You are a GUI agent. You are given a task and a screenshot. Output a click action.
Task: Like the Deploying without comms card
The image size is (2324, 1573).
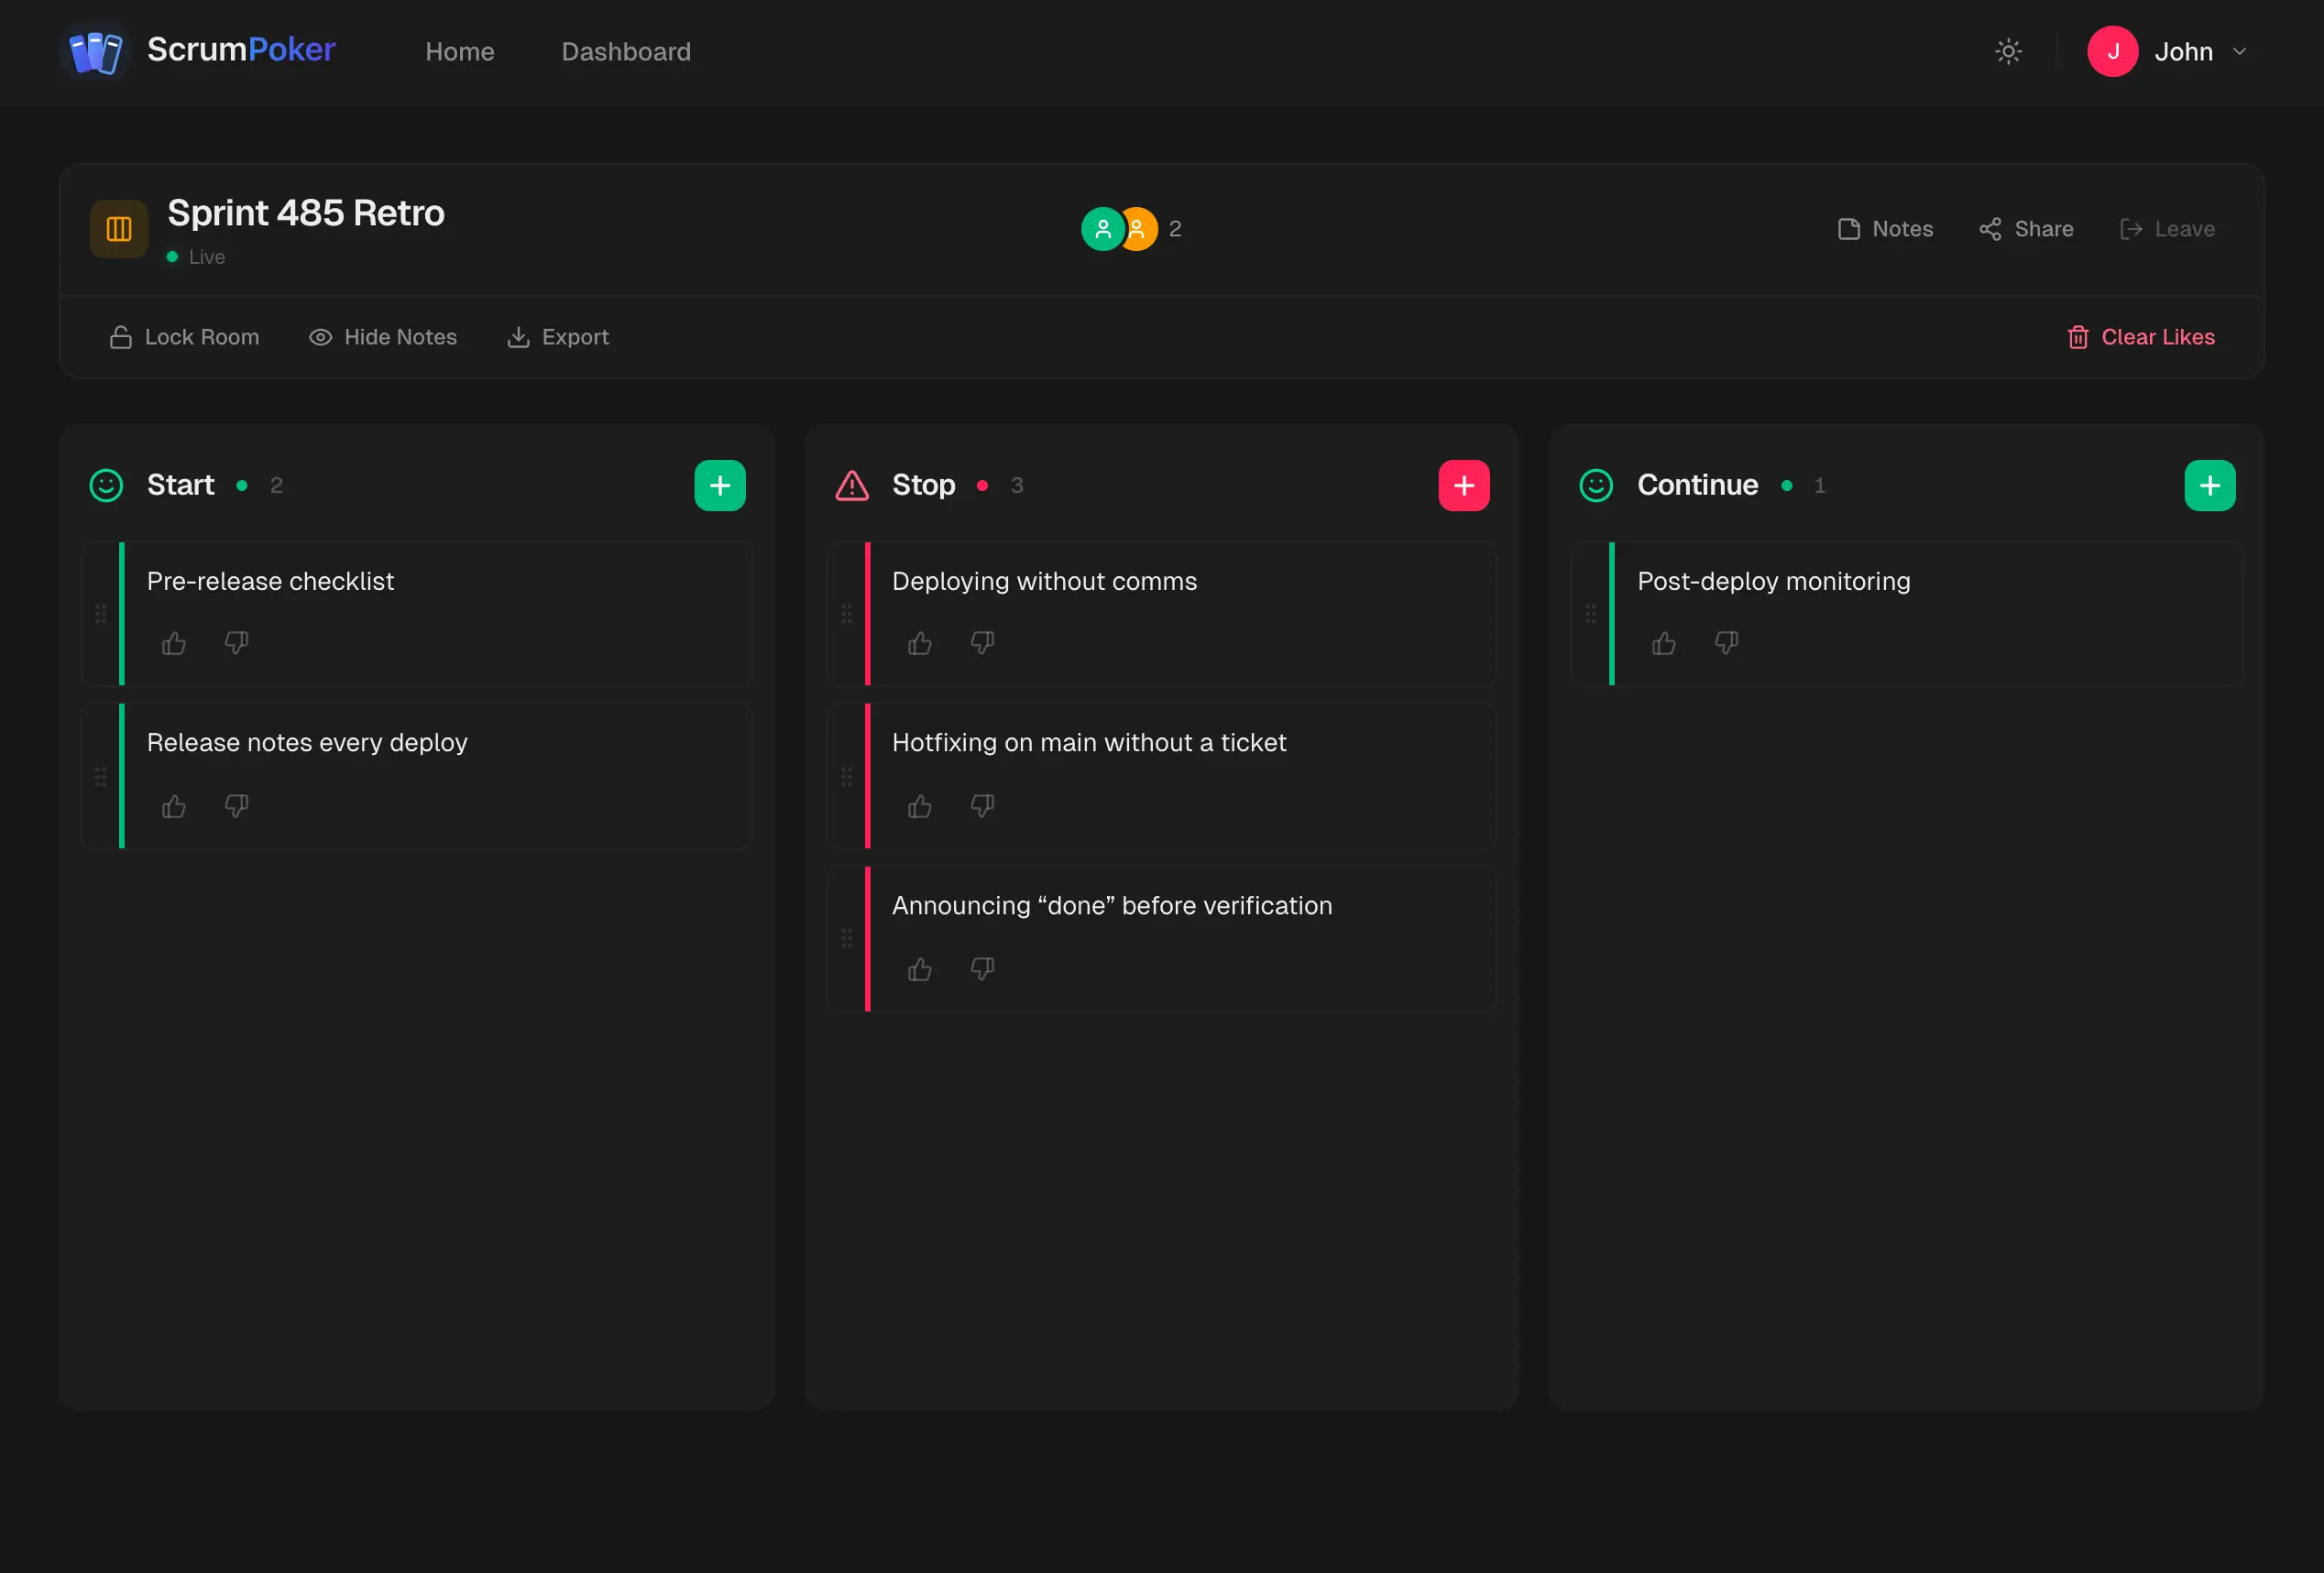919,643
